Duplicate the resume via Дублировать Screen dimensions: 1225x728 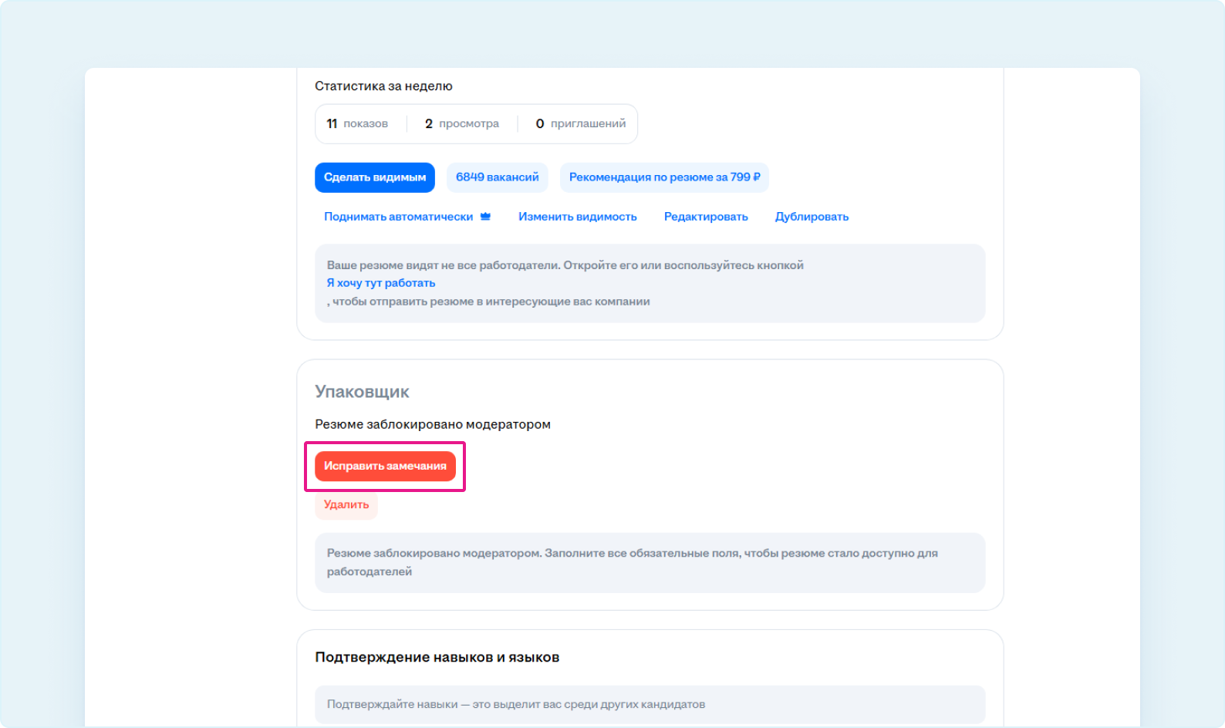(812, 217)
